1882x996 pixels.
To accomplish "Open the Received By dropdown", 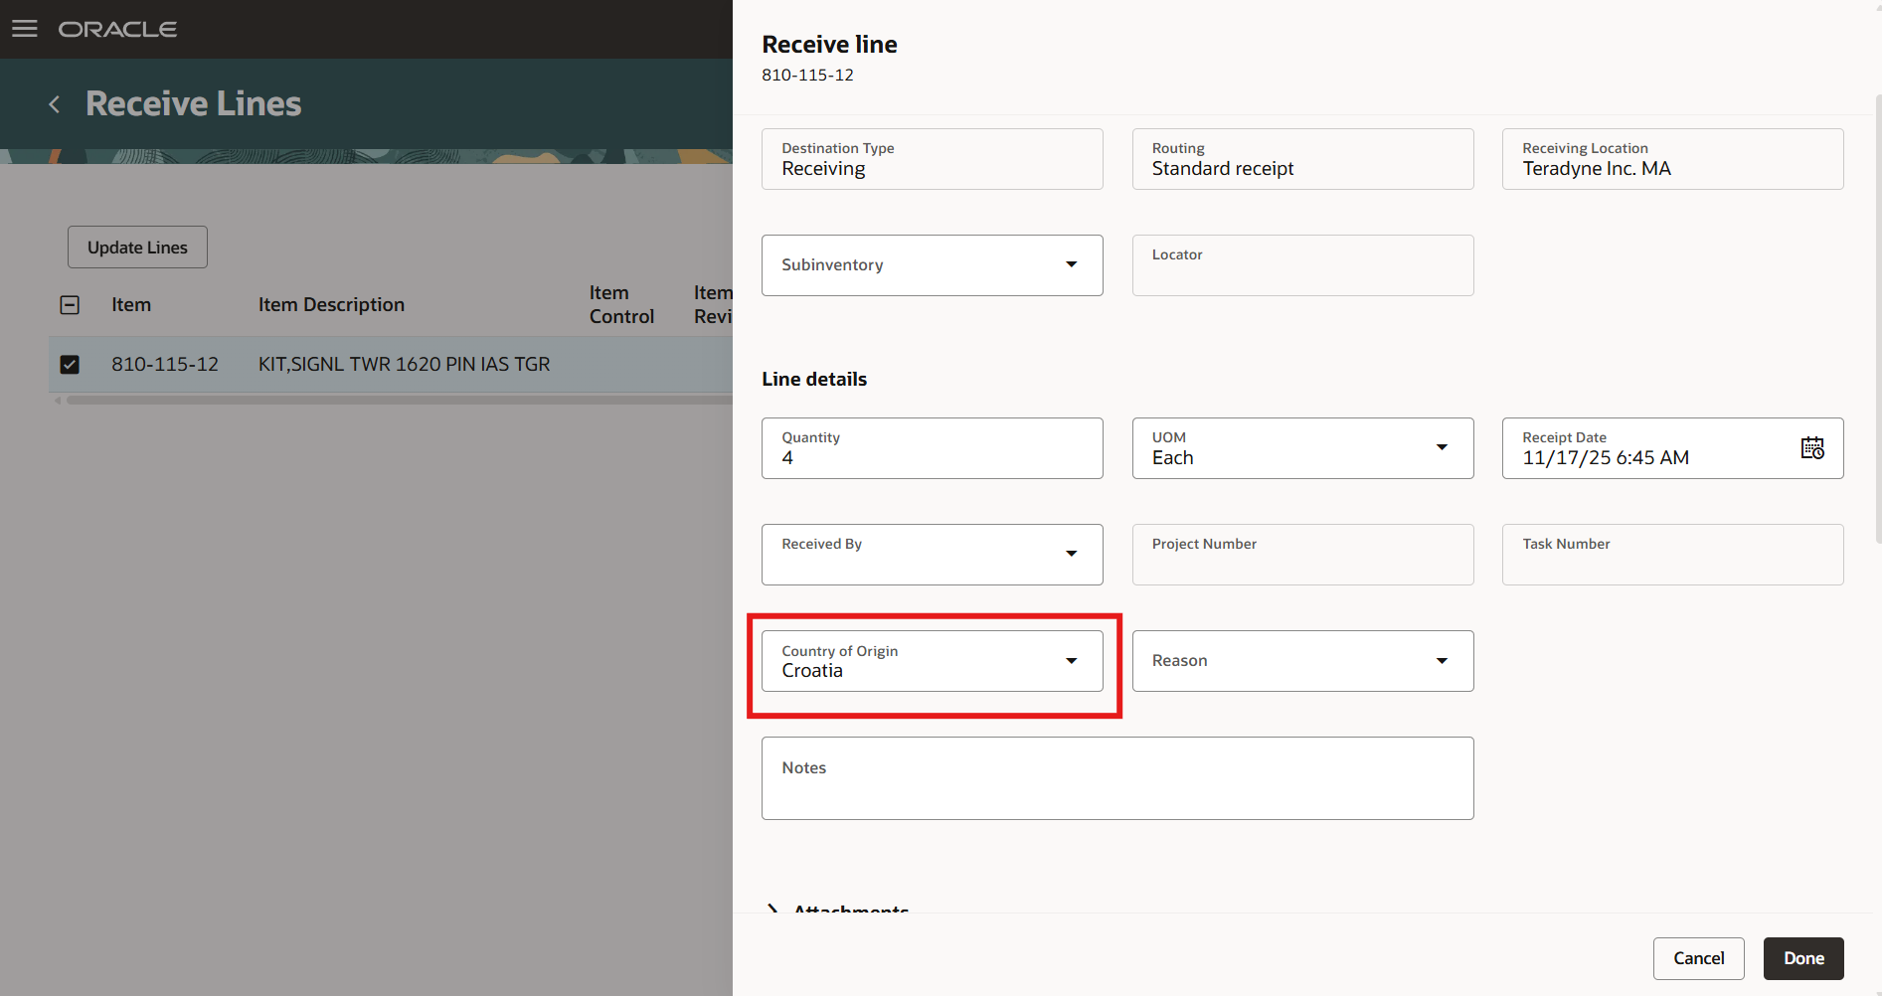I will 1071,554.
